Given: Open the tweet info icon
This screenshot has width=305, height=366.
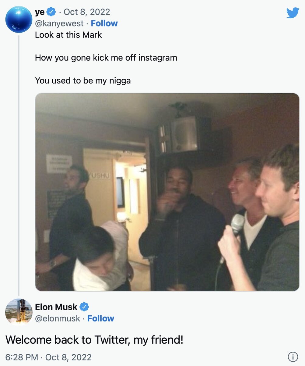Looking at the screenshot, I should pyautogui.click(x=293, y=357).
